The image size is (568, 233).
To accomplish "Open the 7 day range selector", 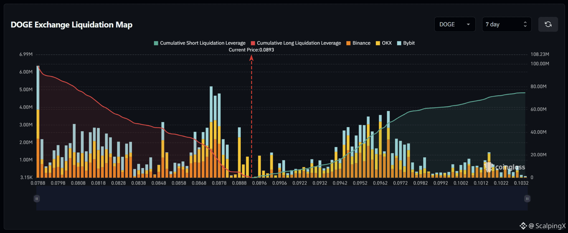I will (x=507, y=24).
